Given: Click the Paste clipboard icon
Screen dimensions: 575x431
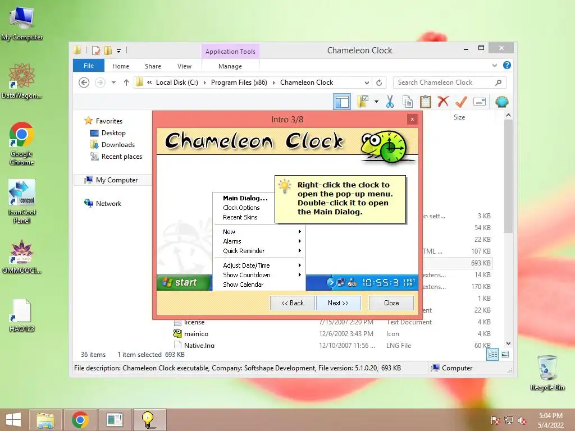Looking at the screenshot, I should coord(425,102).
